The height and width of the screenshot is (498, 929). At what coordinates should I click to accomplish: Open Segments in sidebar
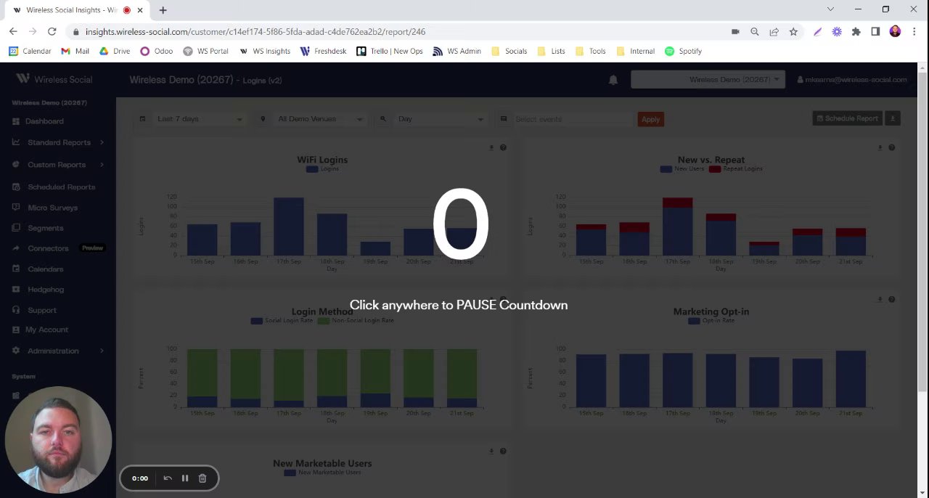45,228
